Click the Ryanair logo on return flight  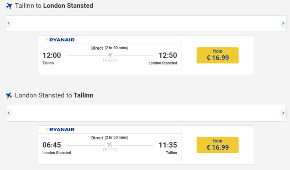(60, 129)
